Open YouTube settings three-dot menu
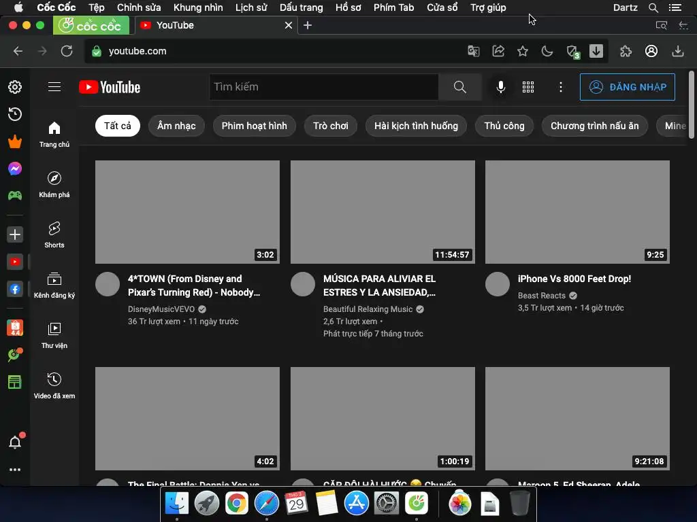 coord(561,87)
